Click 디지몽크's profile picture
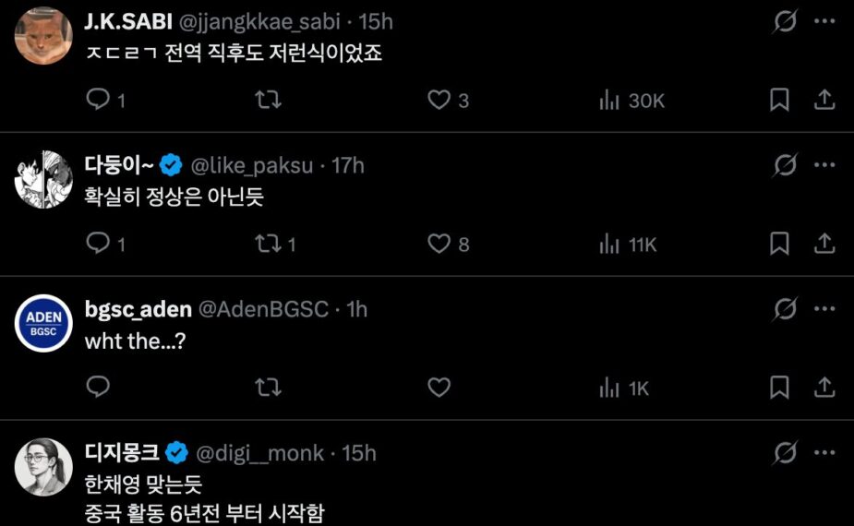 (x=44, y=468)
